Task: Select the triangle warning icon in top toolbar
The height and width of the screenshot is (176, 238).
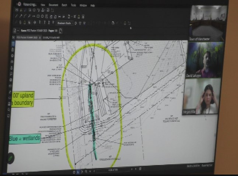Action: 21,10
